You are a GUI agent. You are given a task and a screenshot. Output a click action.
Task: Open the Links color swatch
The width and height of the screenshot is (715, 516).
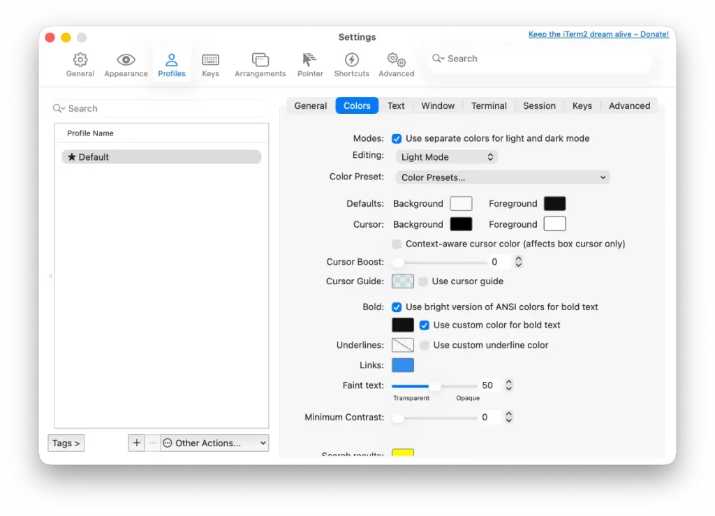[x=404, y=364]
